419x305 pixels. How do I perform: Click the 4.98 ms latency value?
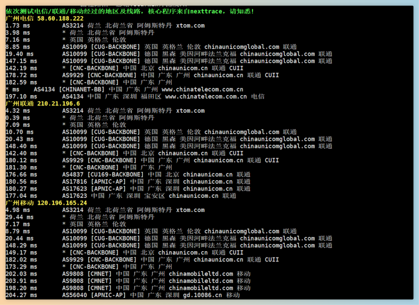click(18, 210)
